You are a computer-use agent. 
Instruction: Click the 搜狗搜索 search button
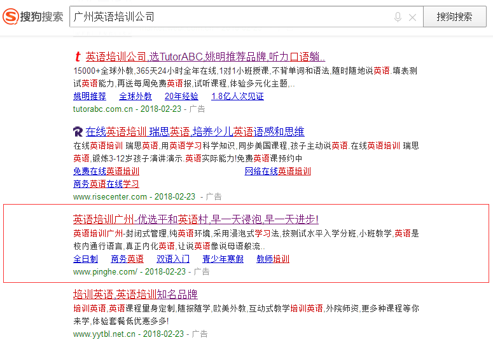(454, 17)
